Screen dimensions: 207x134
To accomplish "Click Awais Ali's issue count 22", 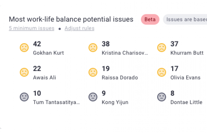I will tap(37, 69).
